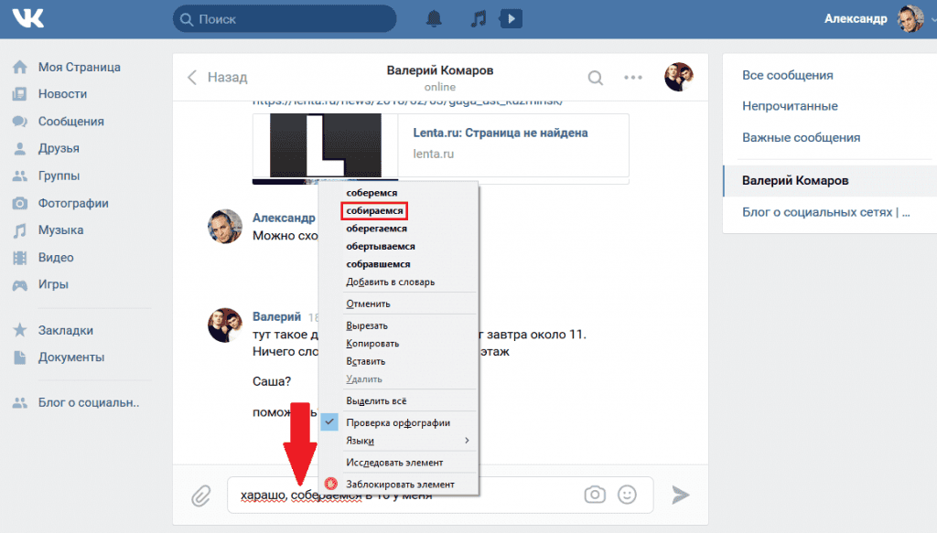Select the Валерий Комаров conversation tab
This screenshot has height=533, width=937.
[x=830, y=180]
